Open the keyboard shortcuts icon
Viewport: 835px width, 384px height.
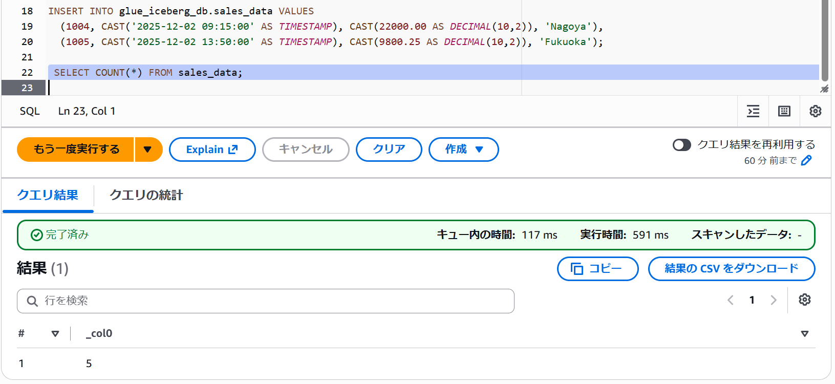coord(784,111)
